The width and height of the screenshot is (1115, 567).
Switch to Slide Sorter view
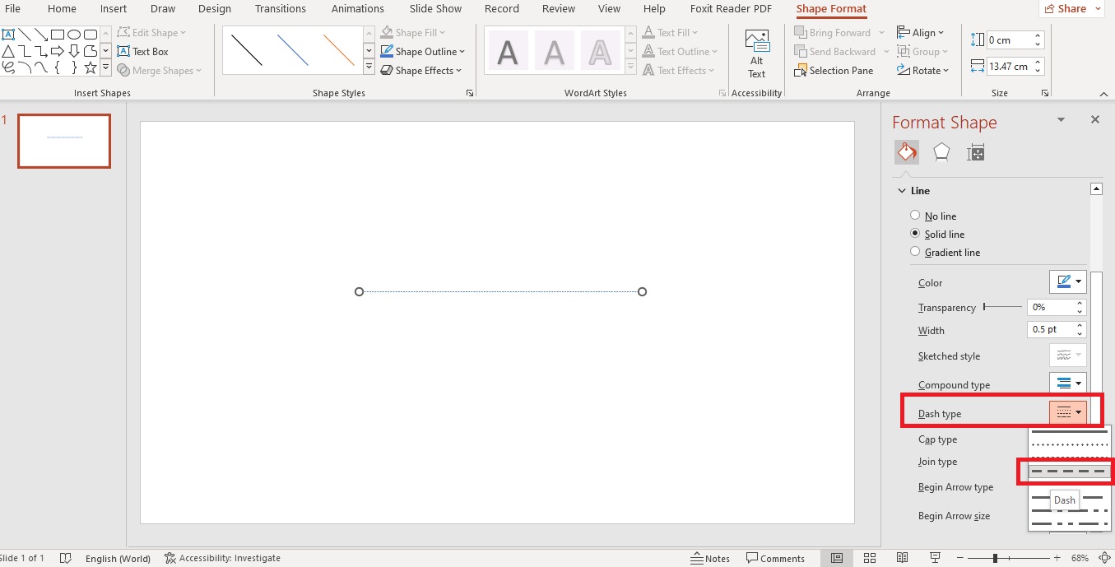click(x=870, y=557)
